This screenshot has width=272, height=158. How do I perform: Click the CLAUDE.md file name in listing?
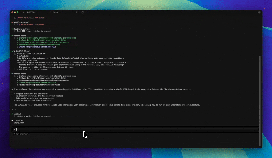click(18, 121)
